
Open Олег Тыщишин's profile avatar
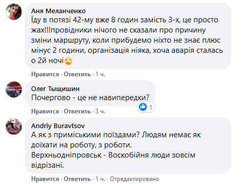coord(14,89)
